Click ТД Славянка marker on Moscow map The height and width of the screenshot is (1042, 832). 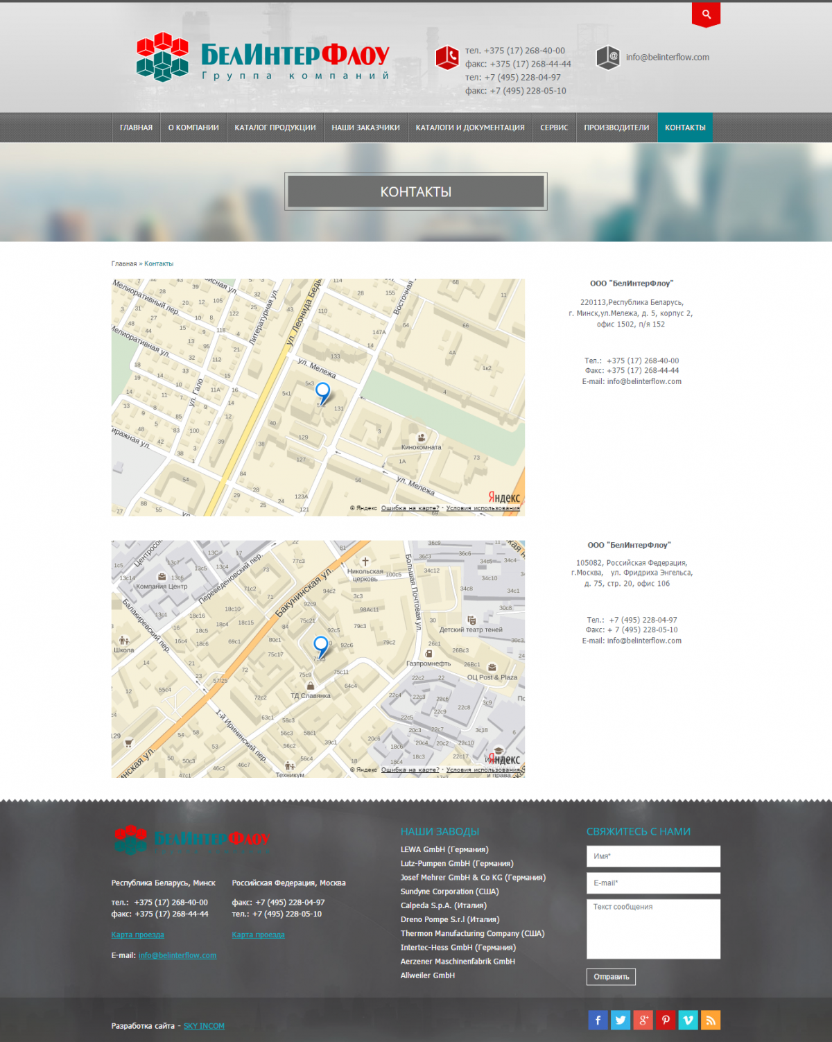(311, 686)
